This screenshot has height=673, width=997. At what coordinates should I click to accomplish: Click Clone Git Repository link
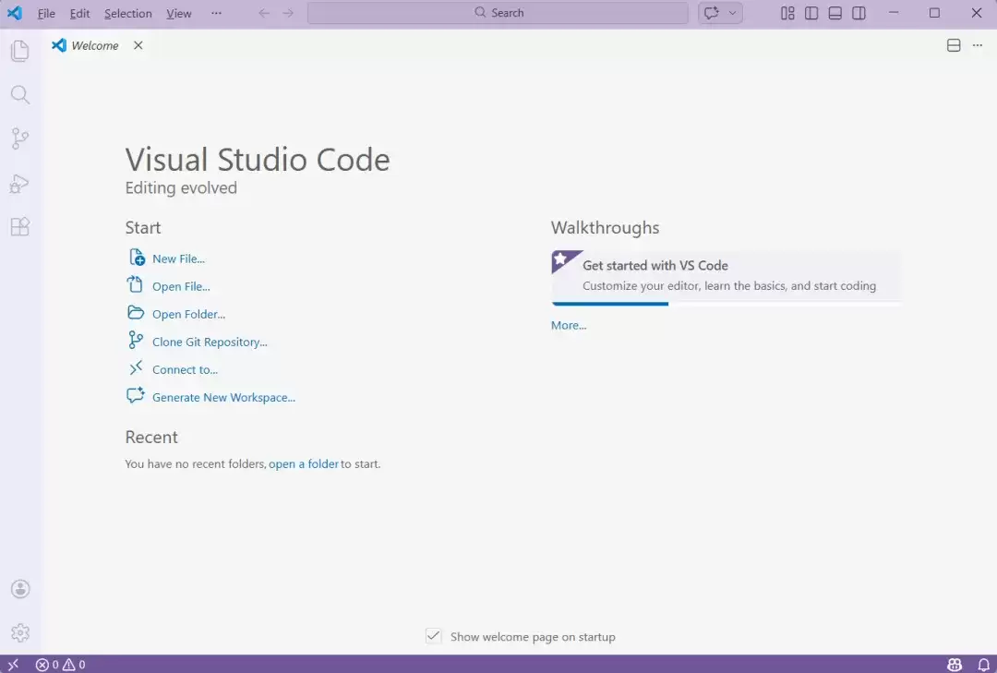(x=210, y=343)
